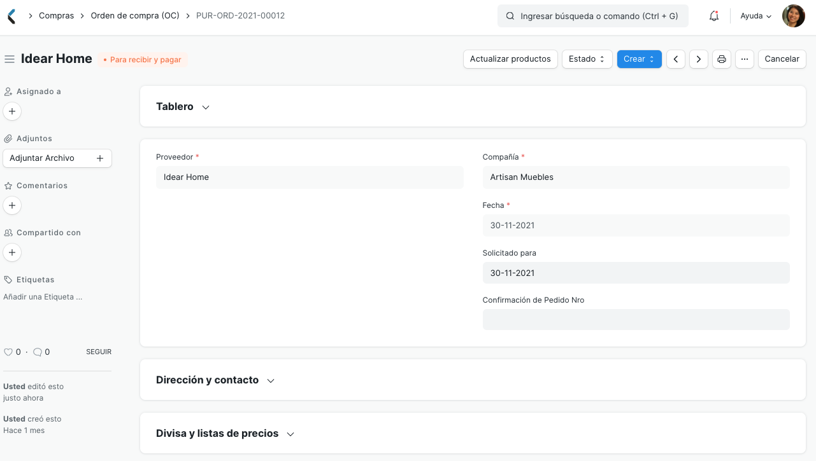Click Adjuntar Archivo button

(57, 158)
